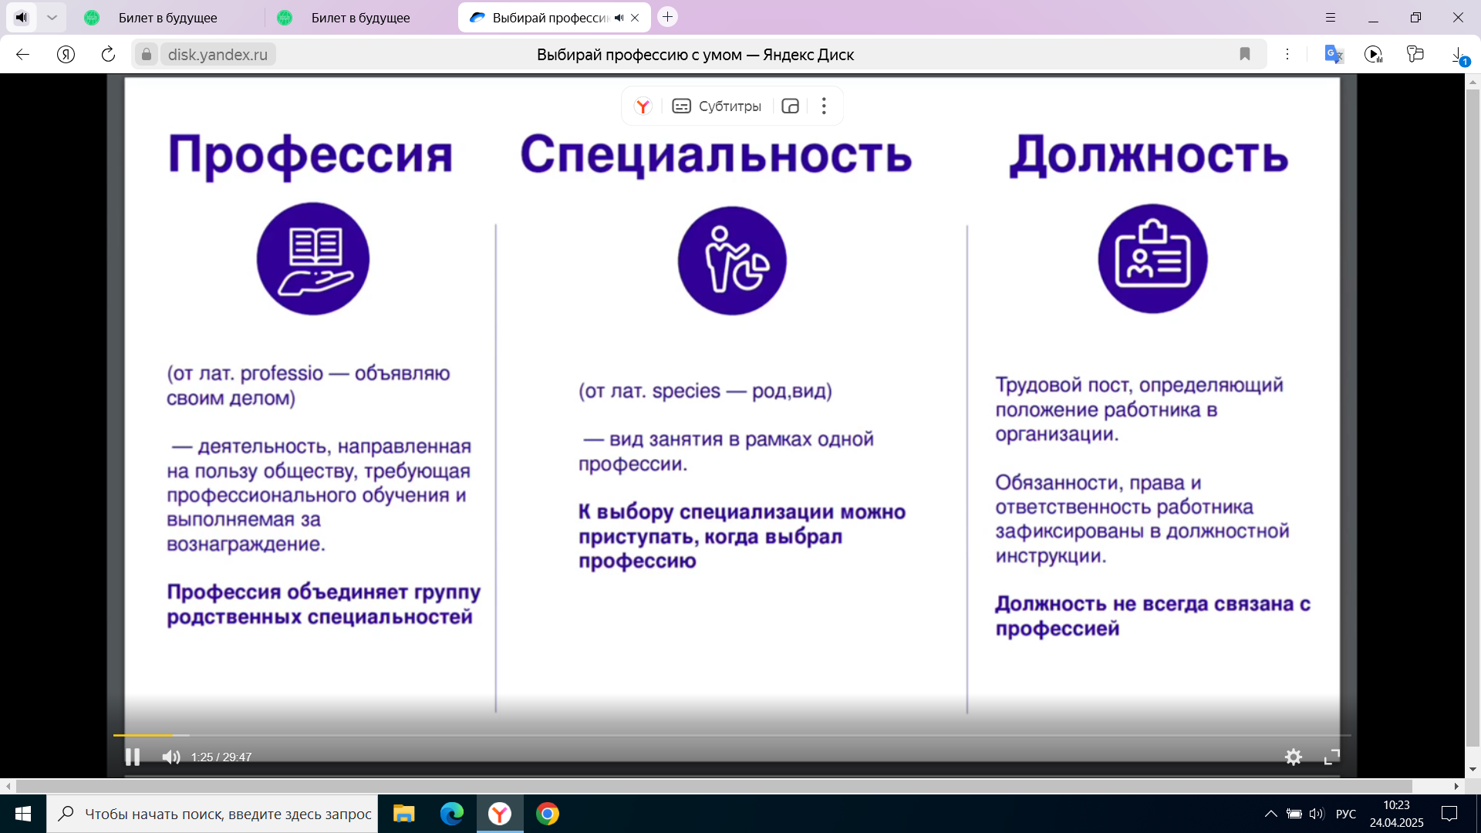The image size is (1481, 833).
Task: Open translate page icon
Action: point(1334,54)
